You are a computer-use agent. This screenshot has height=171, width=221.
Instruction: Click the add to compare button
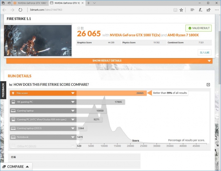click(204, 52)
